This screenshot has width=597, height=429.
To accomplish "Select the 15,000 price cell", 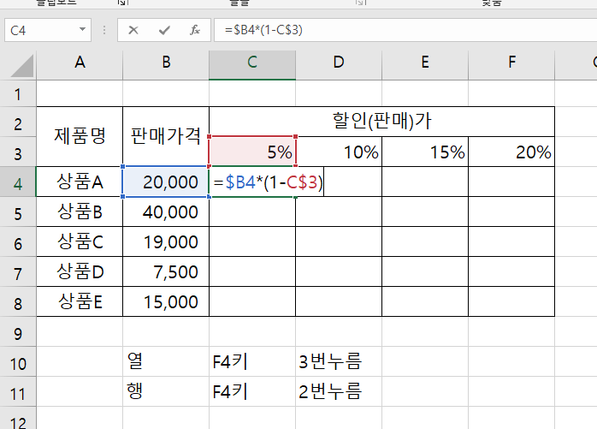I will click(166, 301).
